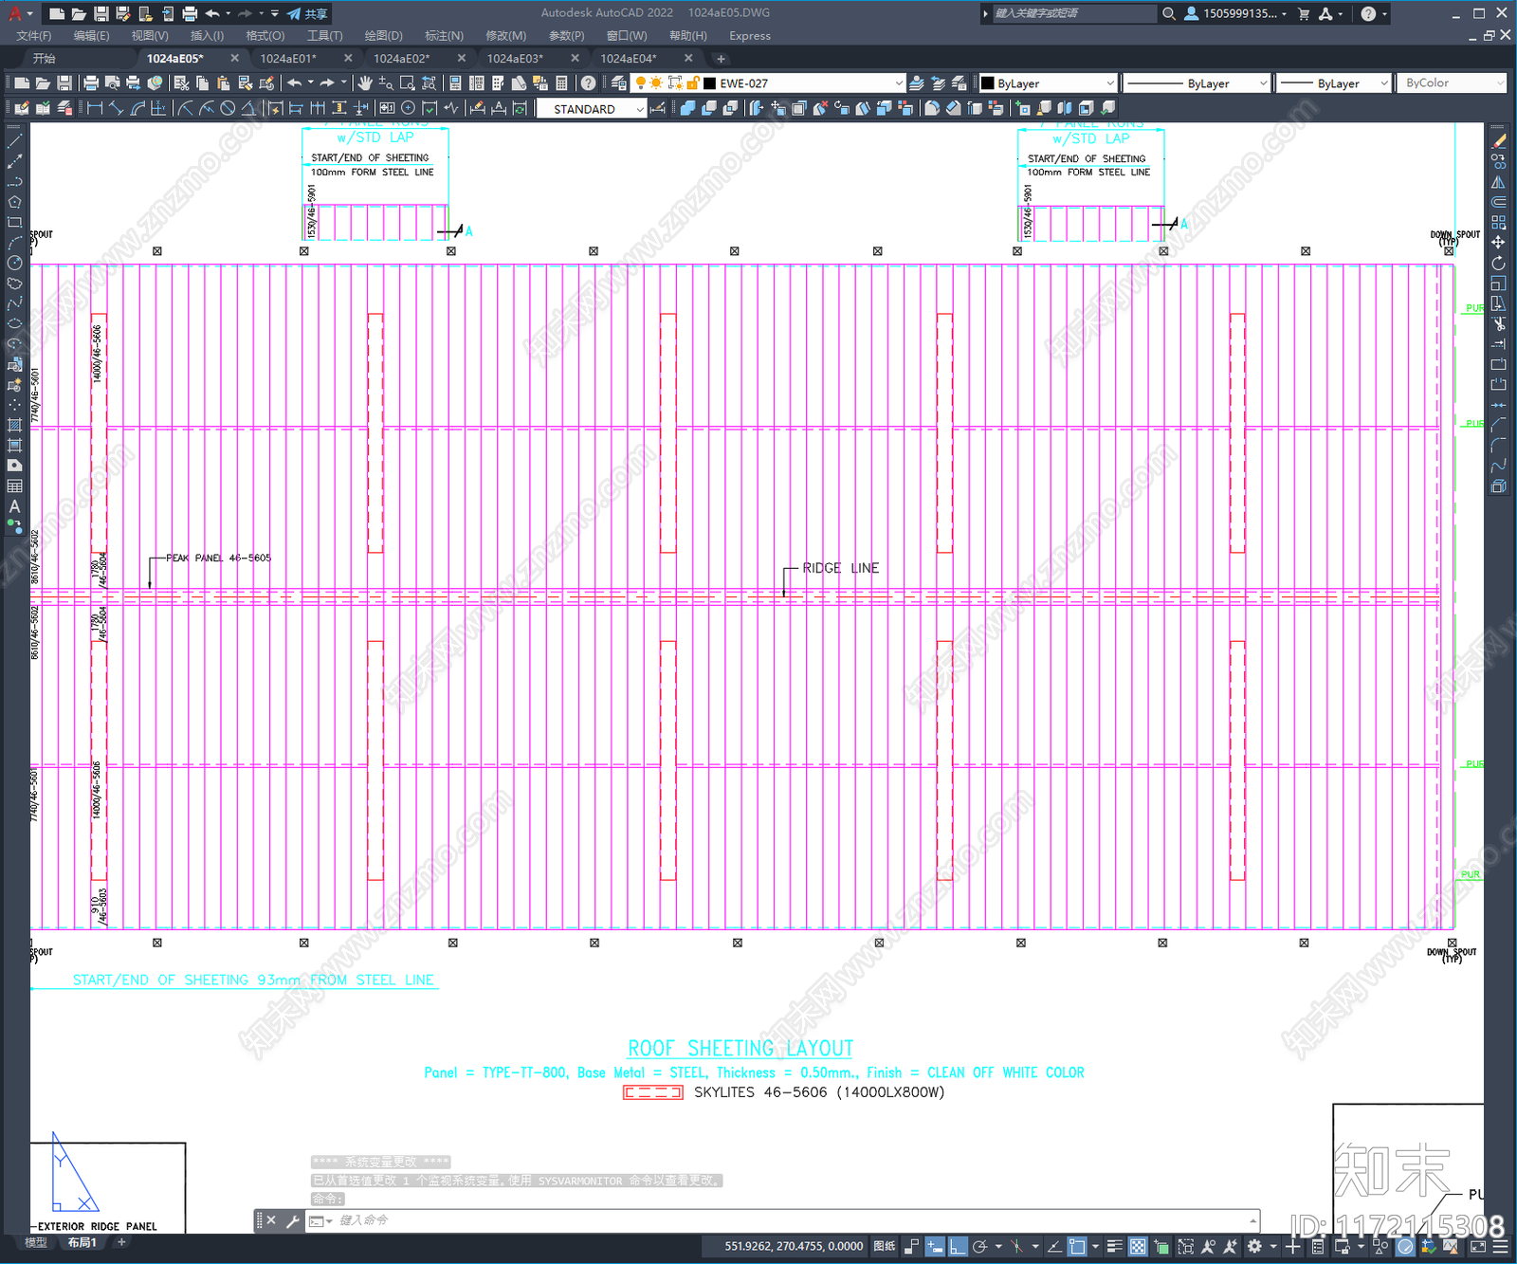Select the Angular dimension tool
Image resolution: width=1517 pixels, height=1264 pixels.
[x=248, y=108]
